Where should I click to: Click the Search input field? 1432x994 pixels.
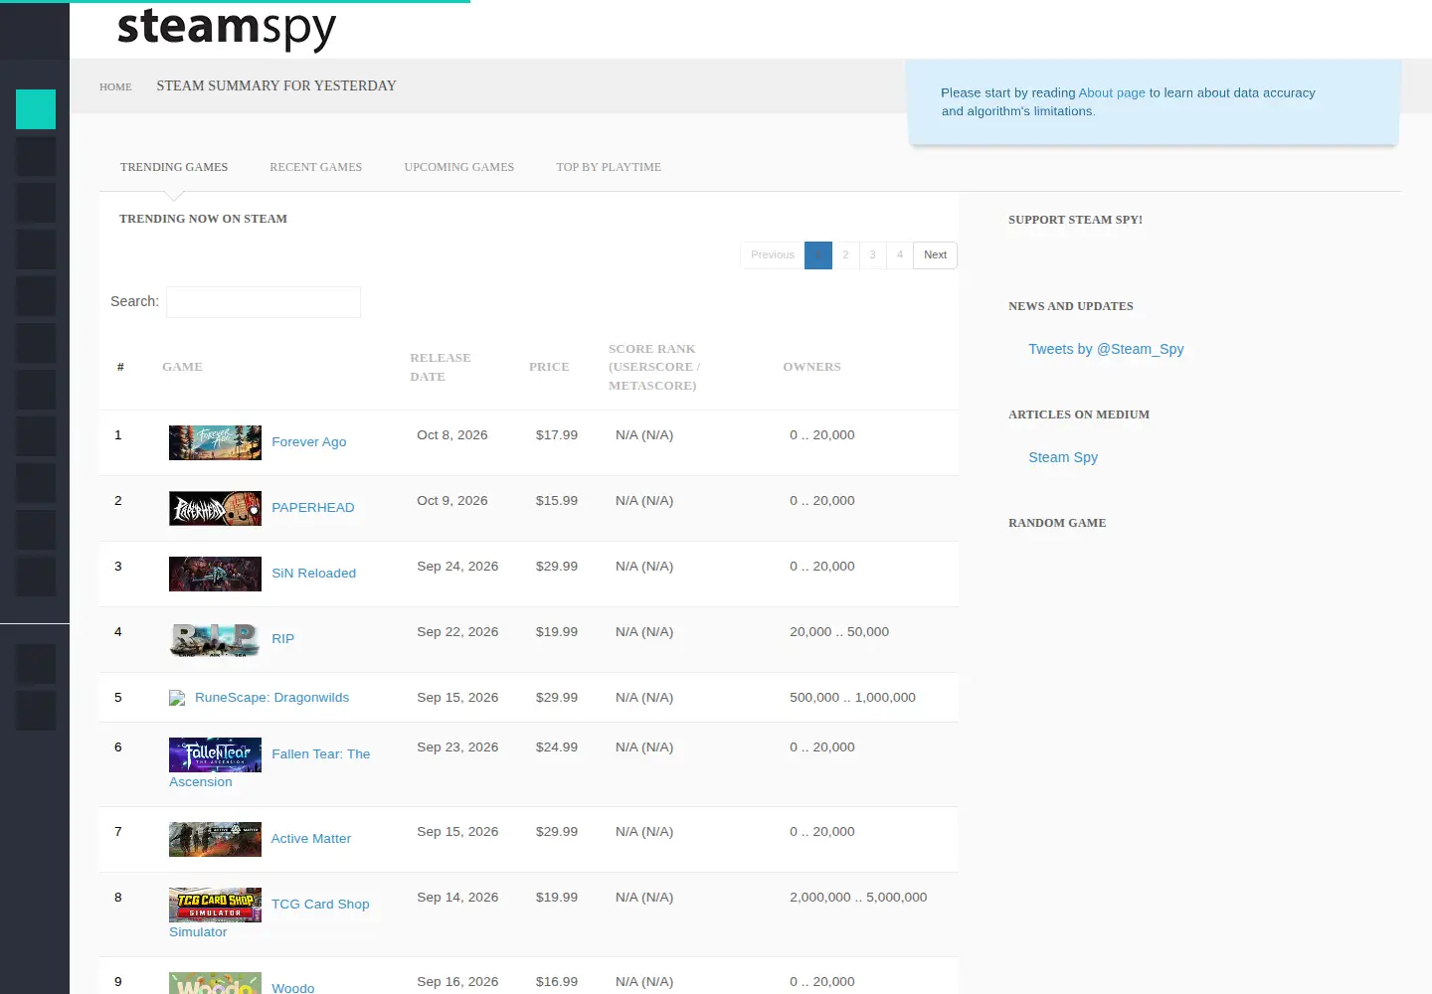pos(264,302)
